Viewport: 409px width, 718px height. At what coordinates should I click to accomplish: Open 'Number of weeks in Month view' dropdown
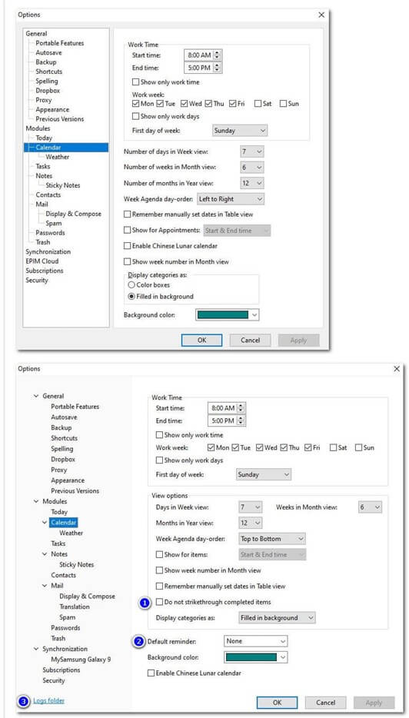[252, 168]
